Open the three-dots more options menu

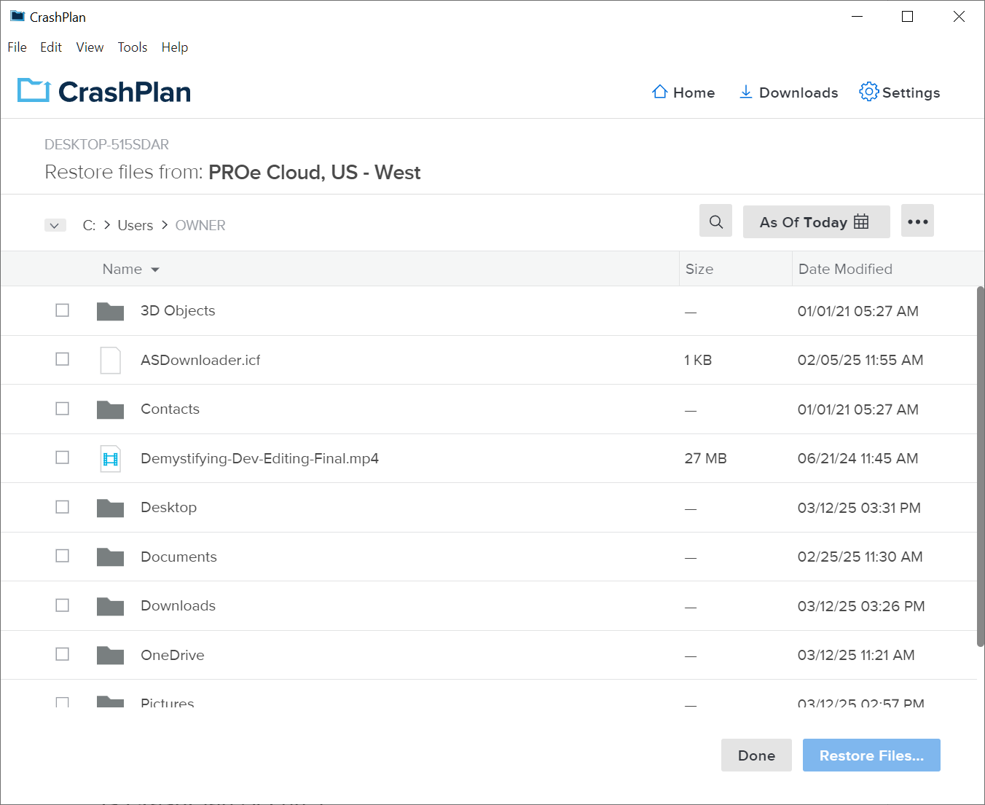[917, 221]
